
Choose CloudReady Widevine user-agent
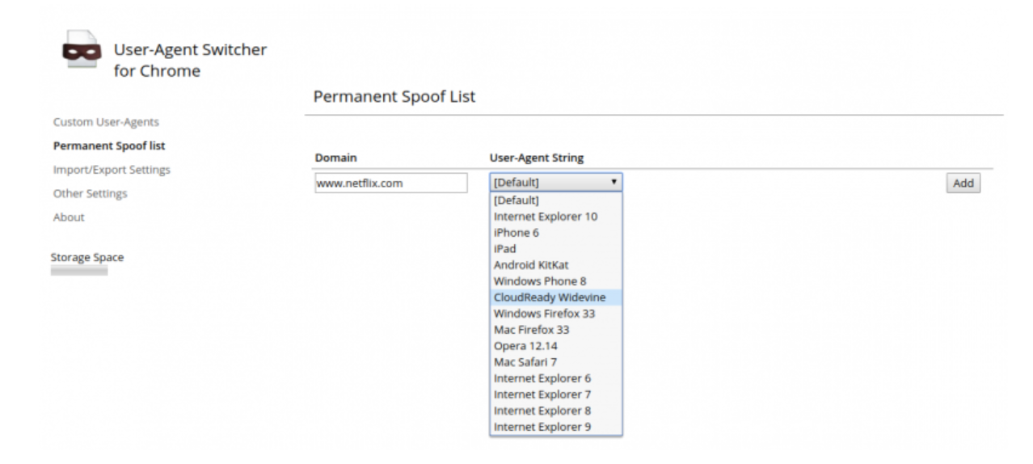point(556,297)
